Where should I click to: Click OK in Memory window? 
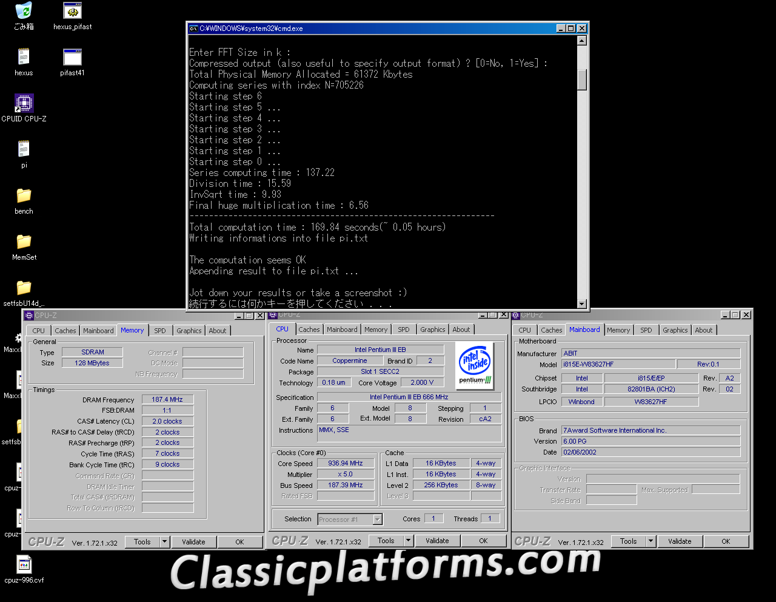[240, 542]
